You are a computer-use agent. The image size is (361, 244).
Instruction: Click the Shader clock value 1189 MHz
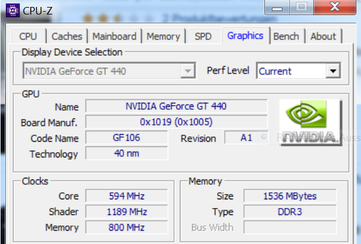click(x=126, y=211)
